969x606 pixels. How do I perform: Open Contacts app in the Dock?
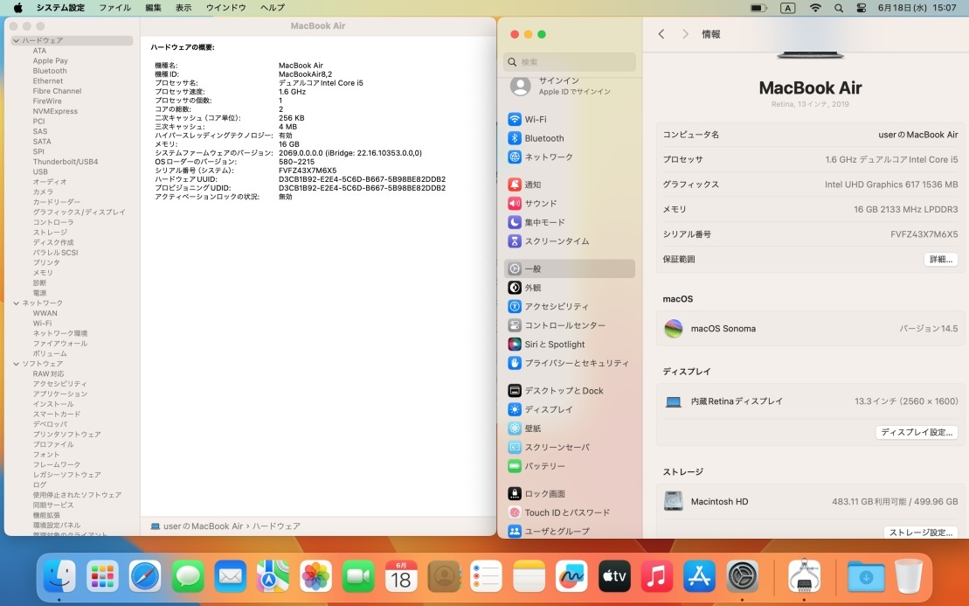(x=444, y=577)
